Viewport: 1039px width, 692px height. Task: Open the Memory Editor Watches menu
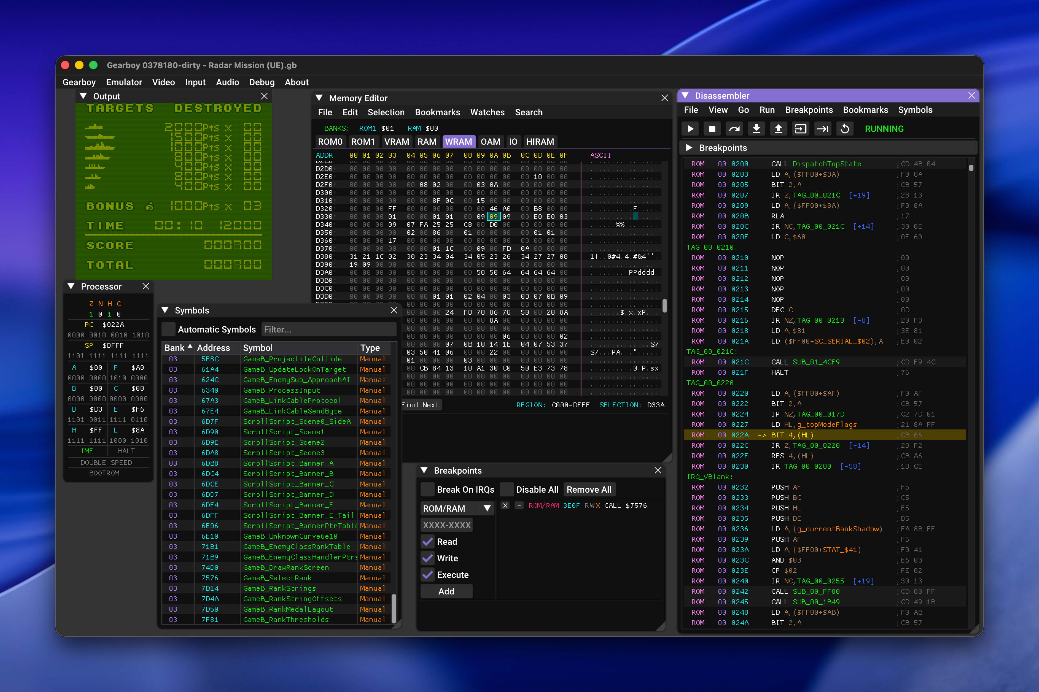487,112
